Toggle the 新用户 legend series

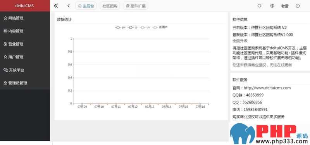tap(160, 28)
